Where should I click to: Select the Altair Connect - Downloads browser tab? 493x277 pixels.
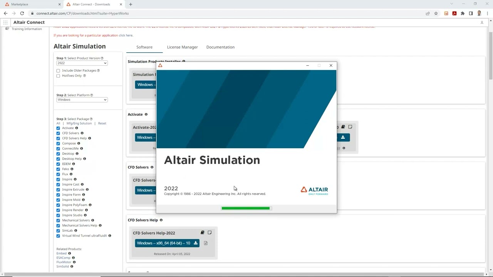[x=94, y=4]
